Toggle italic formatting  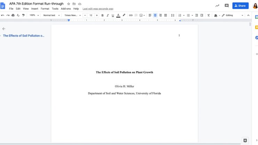pos(108,15)
